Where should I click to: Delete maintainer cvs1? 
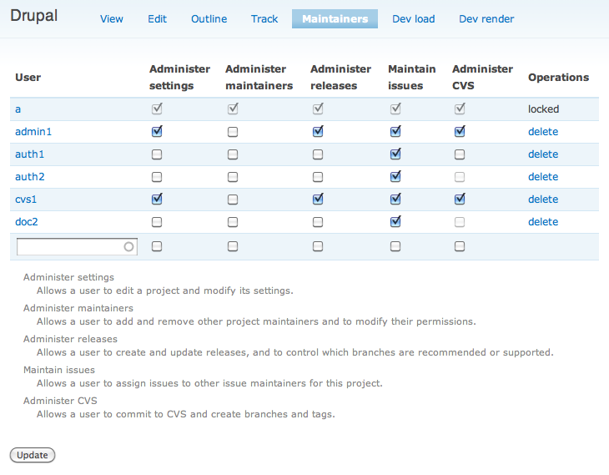[543, 200]
